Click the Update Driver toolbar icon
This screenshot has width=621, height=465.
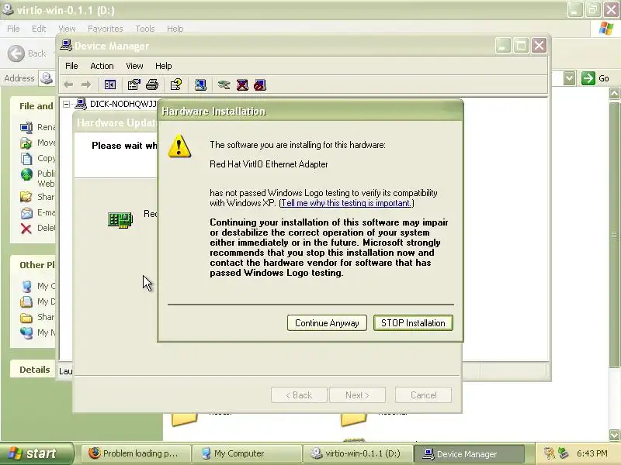[x=224, y=84]
